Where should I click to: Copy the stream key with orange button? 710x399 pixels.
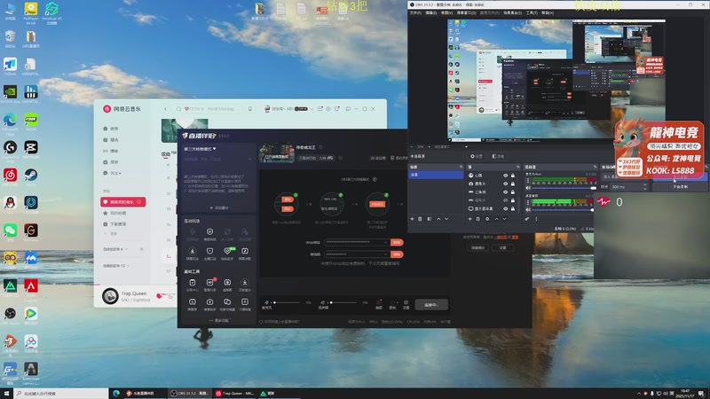tap(397, 254)
